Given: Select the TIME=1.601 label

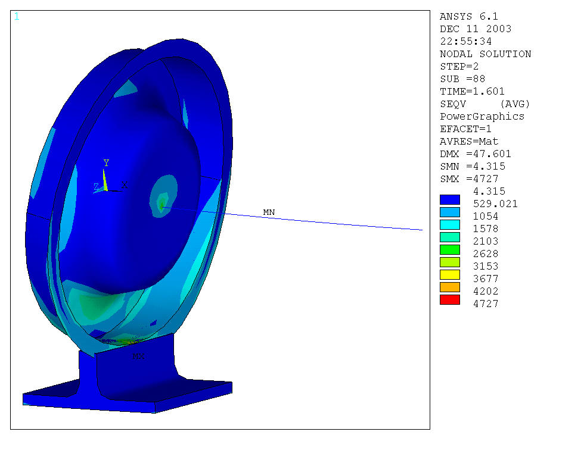Looking at the screenshot, I should [472, 92].
